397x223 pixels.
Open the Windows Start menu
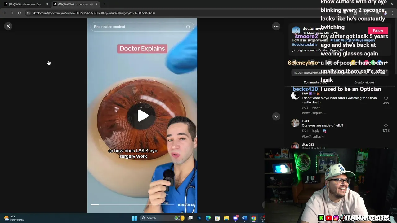pos(134,218)
